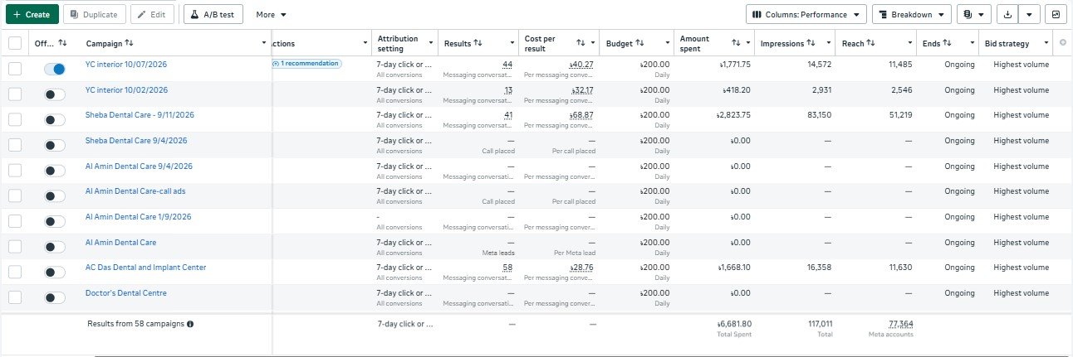Viewport: 1073px width, 357px height.
Task: Open the Breakdown dropdown
Action: click(x=912, y=14)
